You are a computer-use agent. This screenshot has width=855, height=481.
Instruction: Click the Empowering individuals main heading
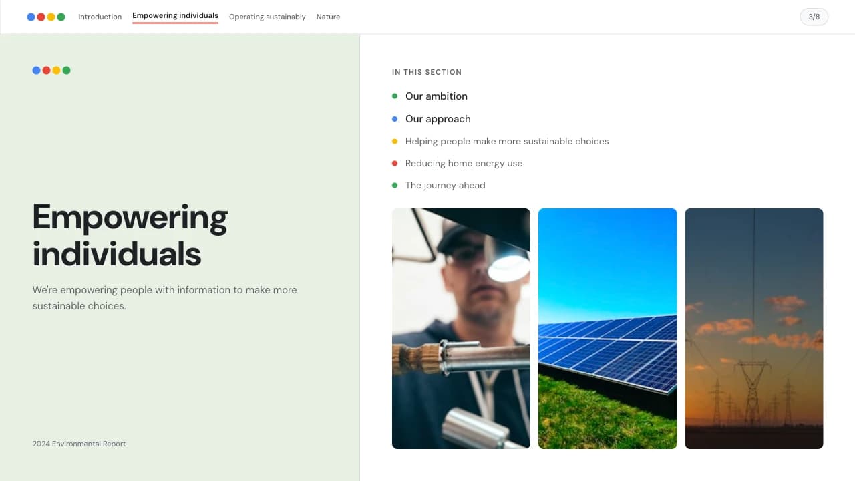130,235
